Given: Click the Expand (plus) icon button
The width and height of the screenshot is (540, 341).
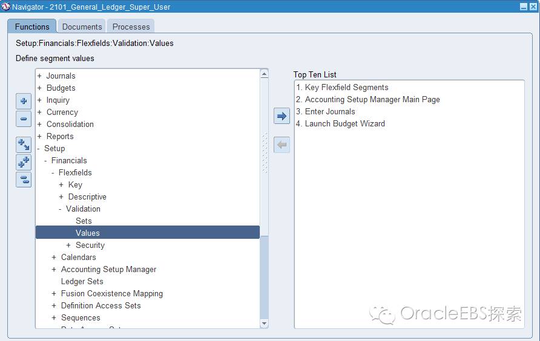Looking at the screenshot, I should pyautogui.click(x=24, y=101).
